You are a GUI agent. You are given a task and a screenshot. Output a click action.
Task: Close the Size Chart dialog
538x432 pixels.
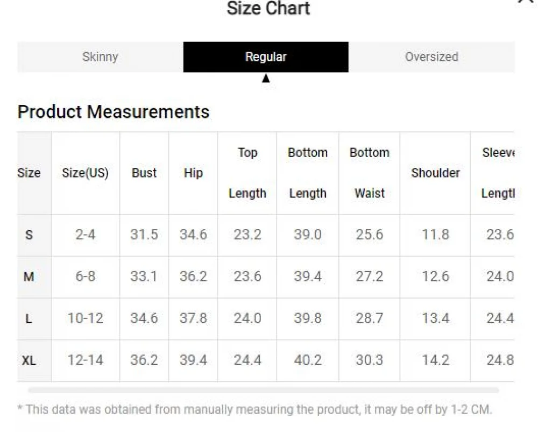pyautogui.click(x=526, y=2)
